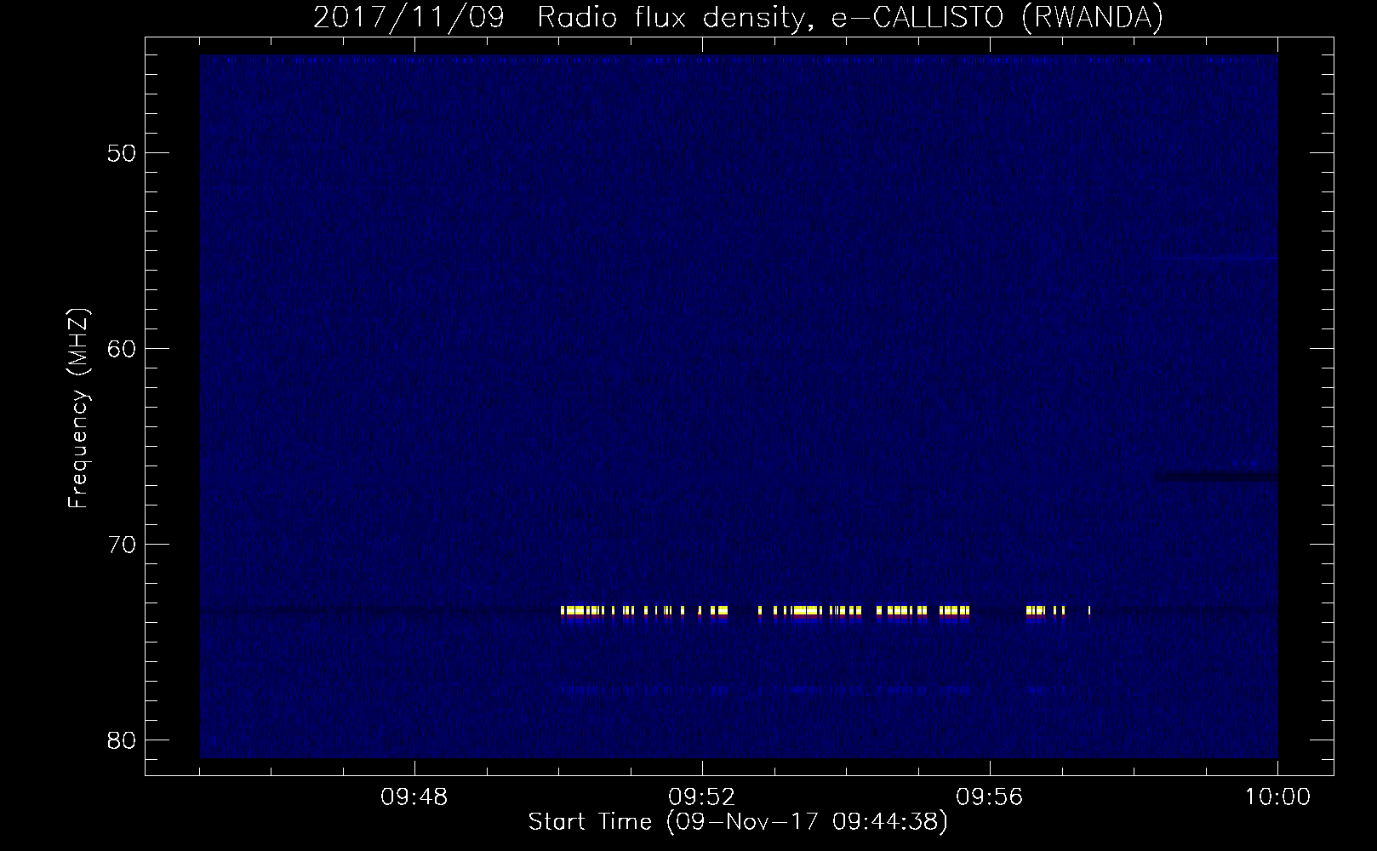This screenshot has height=851, width=1377.
Task: Click the time tick label "10:00"
Action: pos(1277,797)
